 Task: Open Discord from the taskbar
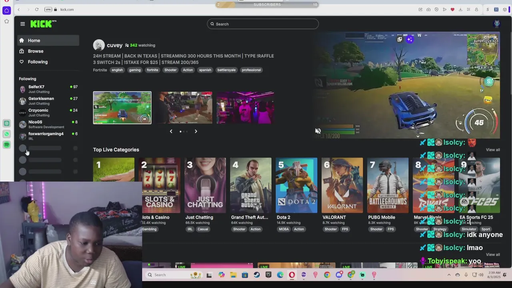(339, 275)
